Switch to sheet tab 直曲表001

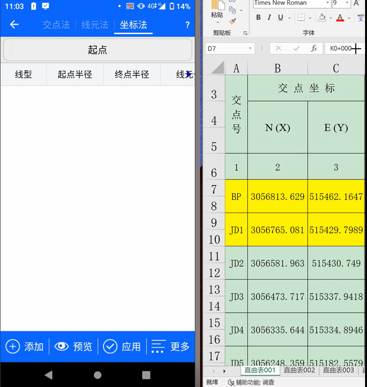pyautogui.click(x=260, y=370)
